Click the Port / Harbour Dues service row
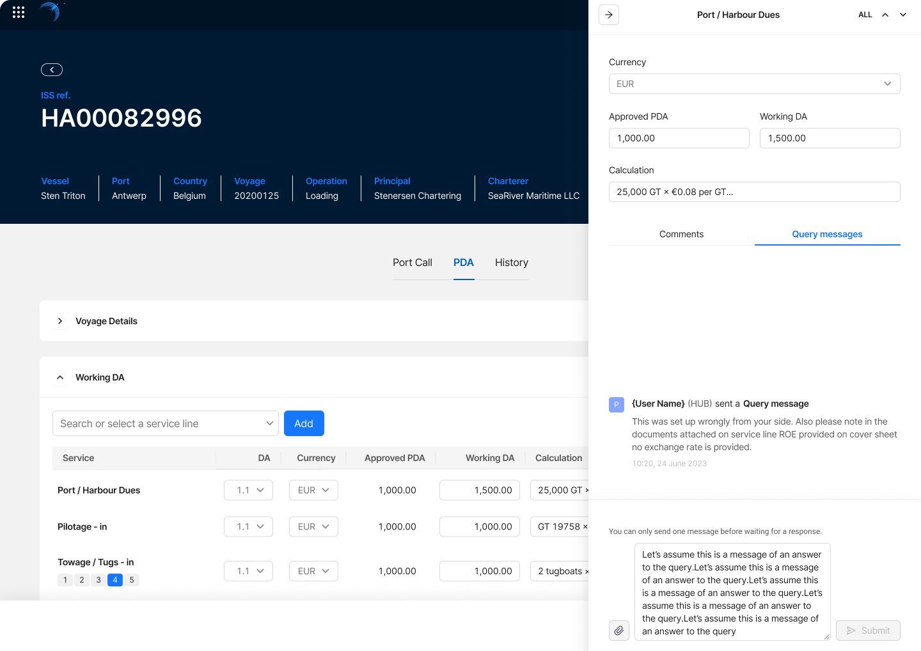Viewport: 921px width, 651px height. point(99,490)
